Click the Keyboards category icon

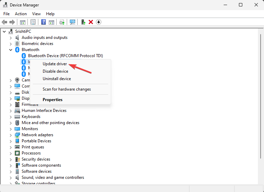point(17,117)
